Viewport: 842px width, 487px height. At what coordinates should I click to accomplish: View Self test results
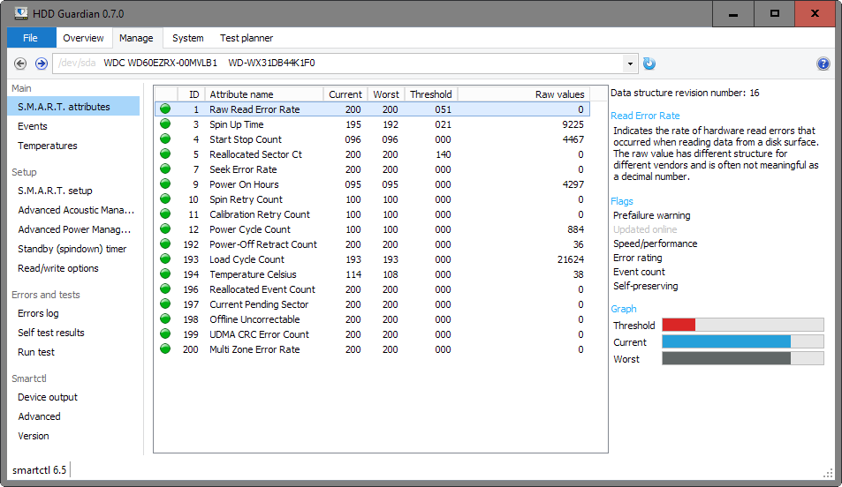click(51, 333)
